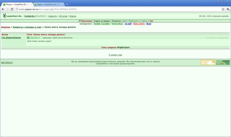The width and height of the screenshot is (231, 137).
Task: Click the topic title Тема: Урана многа
Action: pyautogui.click(x=46, y=34)
